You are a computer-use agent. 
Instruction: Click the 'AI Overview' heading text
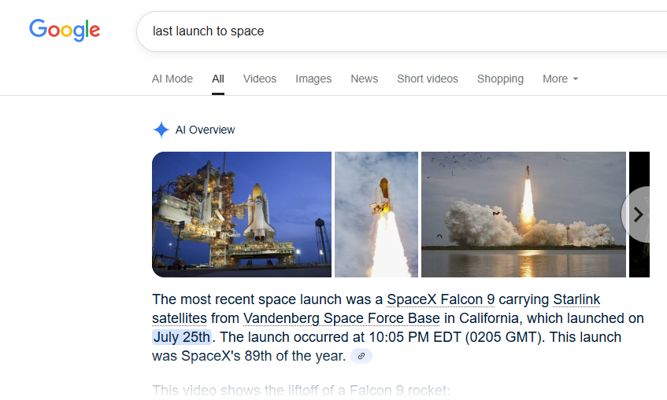point(205,130)
